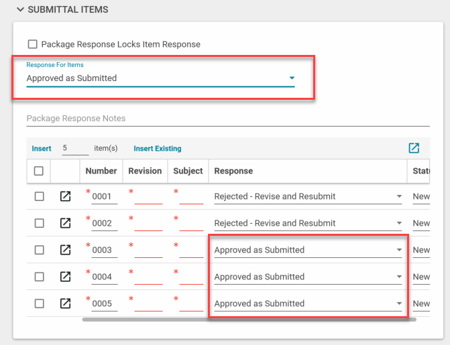
Task: Launch item 0004 via its open icon
Action: [65, 277]
